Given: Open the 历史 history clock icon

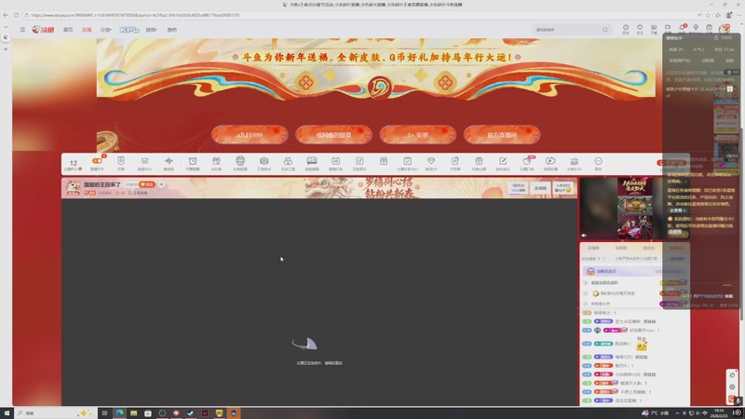Looking at the screenshot, I should point(626,29).
